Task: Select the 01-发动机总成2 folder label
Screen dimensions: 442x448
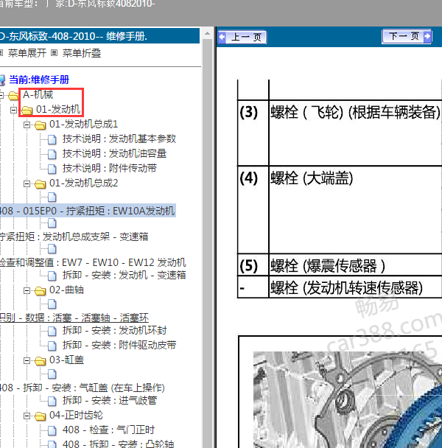Action: (x=83, y=183)
